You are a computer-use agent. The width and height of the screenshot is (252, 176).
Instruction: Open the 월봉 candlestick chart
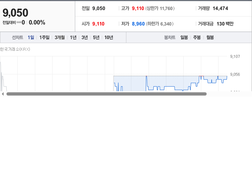(x=210, y=37)
